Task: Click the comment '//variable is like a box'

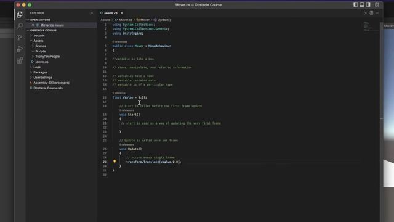Action: [133, 59]
